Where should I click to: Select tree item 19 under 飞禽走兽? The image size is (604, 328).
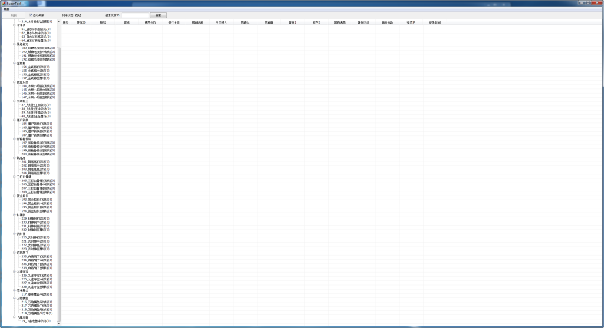[35, 321]
